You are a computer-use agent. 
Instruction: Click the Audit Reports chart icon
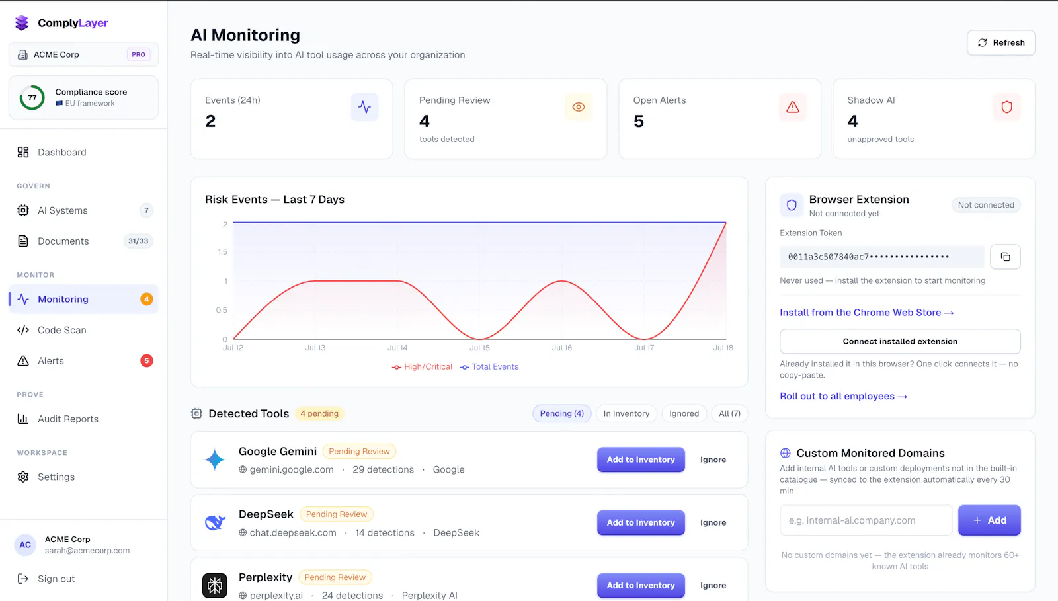(23, 419)
